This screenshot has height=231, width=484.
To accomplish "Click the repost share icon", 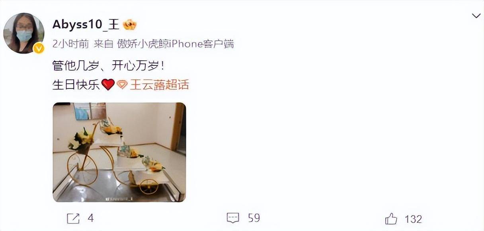I will click(74, 218).
